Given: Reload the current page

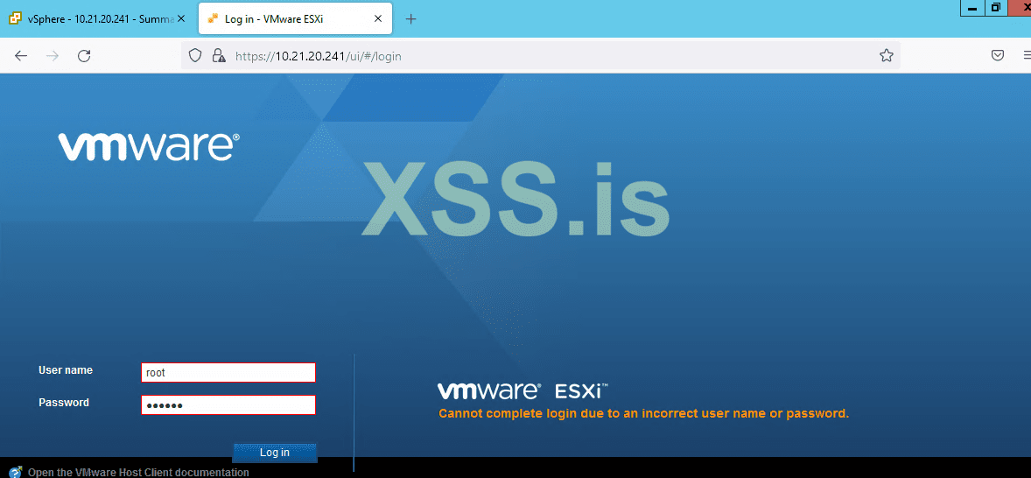Looking at the screenshot, I should (x=84, y=56).
